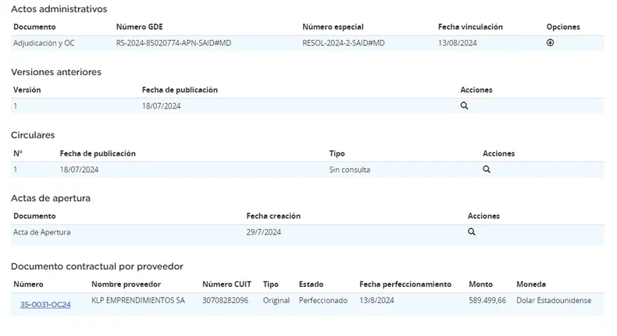The width and height of the screenshot is (617, 336).
Task: Open the magnifier icon under Versiones anteriores
Action: (464, 105)
